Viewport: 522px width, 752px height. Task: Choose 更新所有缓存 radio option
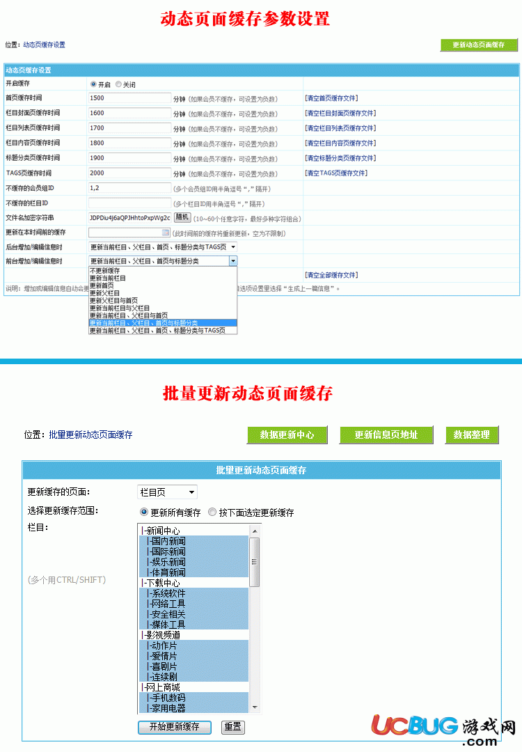[144, 512]
